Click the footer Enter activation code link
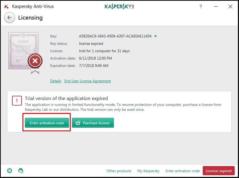Image resolution: width=239 pixels, height=178 pixels. 183,171
